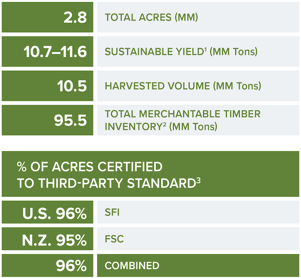Click the footnote 1 superscript after YIELD

pos(205,50)
